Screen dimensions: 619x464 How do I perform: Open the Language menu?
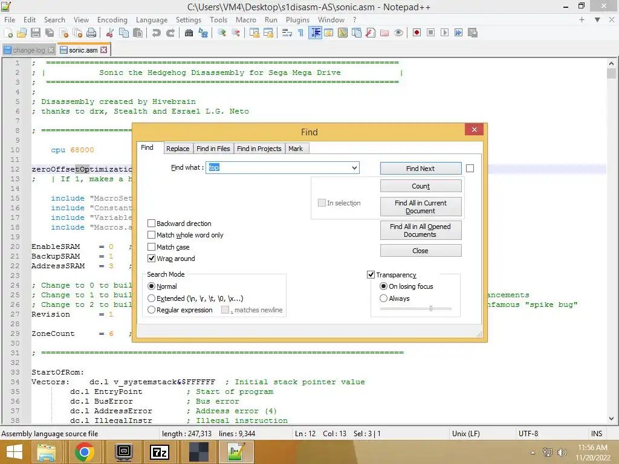pos(152,20)
